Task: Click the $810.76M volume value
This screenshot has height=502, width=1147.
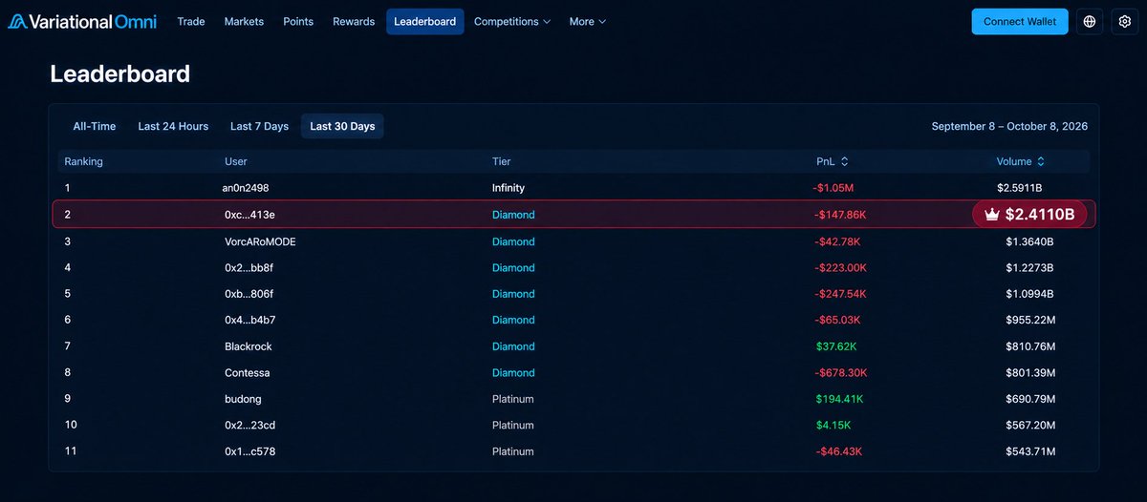Action: click(x=1030, y=346)
